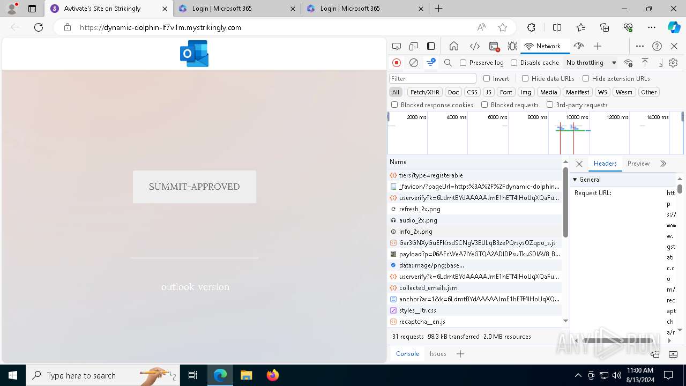Open Read aloud icon in address bar
This screenshot has height=386, width=686.
(x=481, y=27)
